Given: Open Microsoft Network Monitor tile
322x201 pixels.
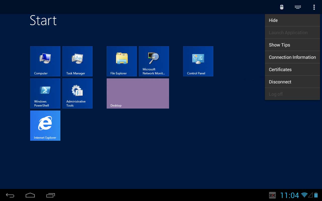Looking at the screenshot, I should 154,61.
